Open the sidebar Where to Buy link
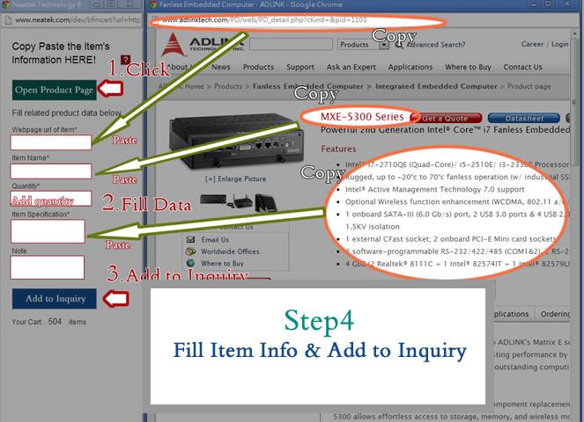The height and width of the screenshot is (422, 584). [222, 263]
